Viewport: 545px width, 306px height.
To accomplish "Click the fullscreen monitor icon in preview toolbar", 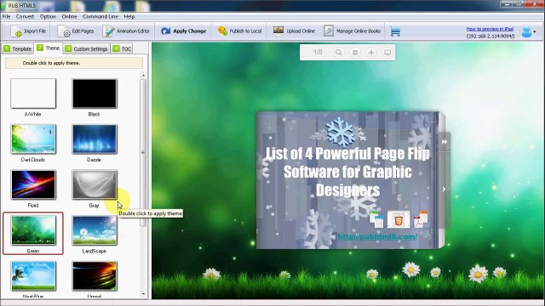I will coord(387,53).
